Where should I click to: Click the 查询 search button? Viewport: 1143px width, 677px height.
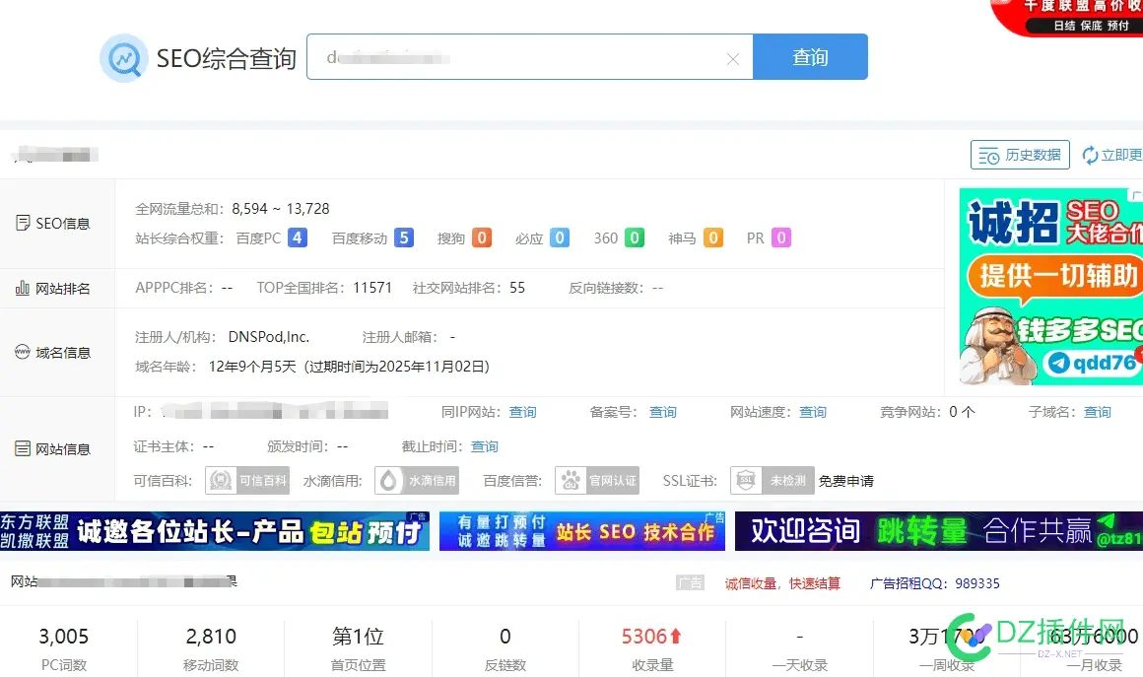(810, 57)
